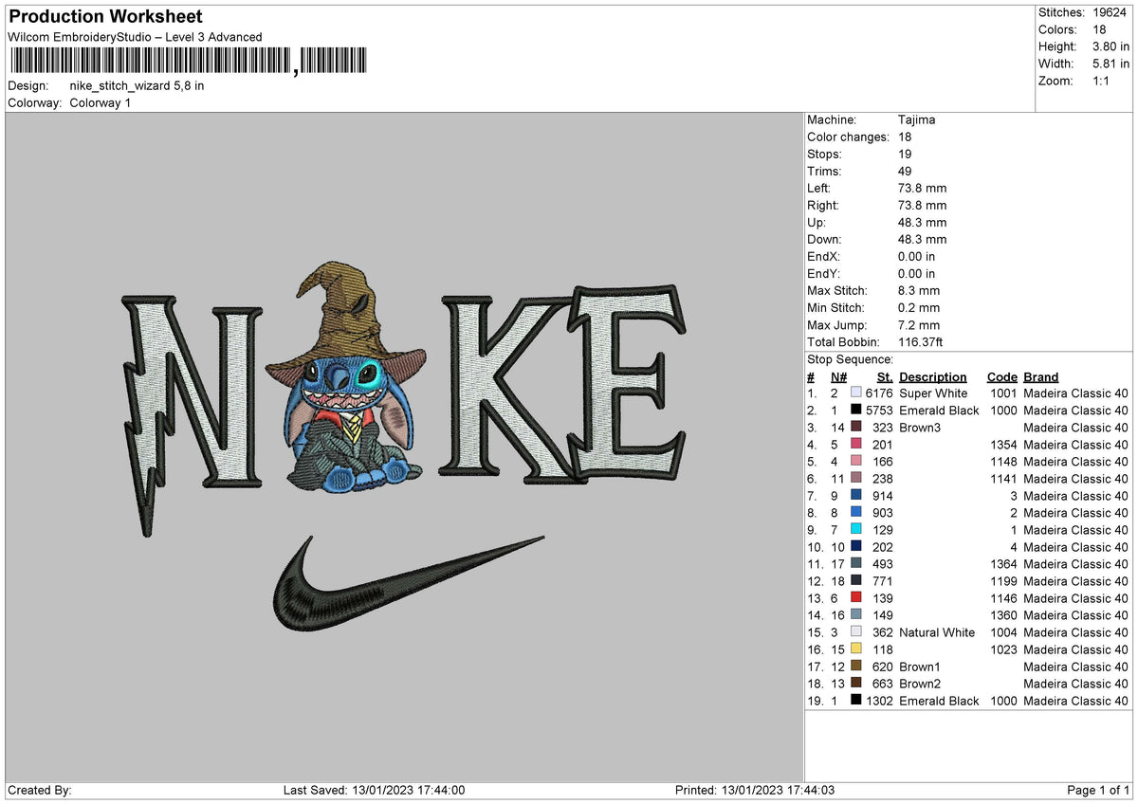Click the 'Stop Sequence:' label

pos(850,359)
